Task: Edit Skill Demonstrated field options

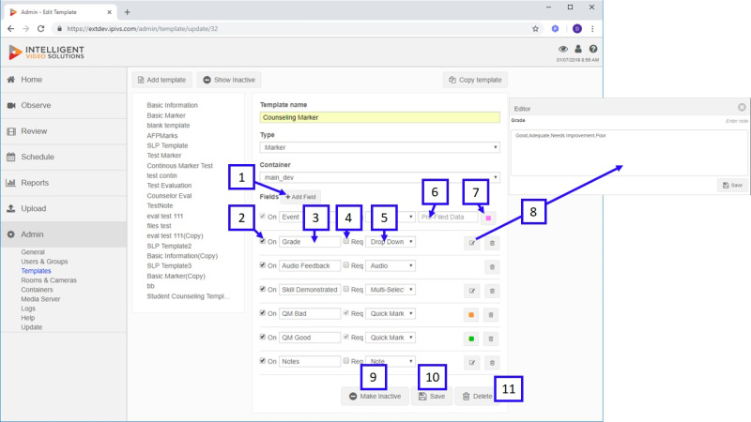Action: click(x=472, y=291)
